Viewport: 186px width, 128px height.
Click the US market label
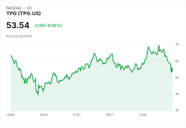click(x=29, y=8)
